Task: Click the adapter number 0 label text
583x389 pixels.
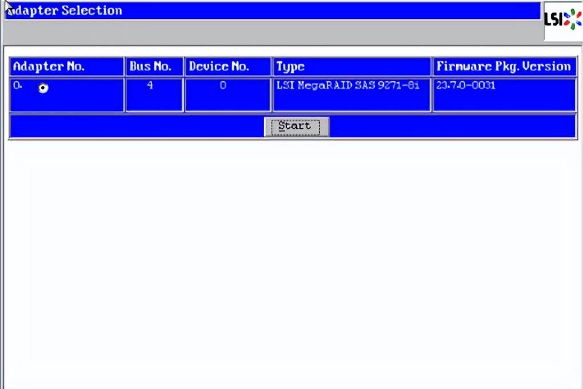Action: click(17, 86)
